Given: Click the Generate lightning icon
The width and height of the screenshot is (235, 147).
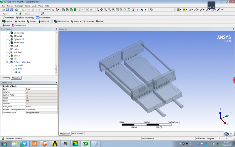Looking at the screenshot, I should click(4, 18).
